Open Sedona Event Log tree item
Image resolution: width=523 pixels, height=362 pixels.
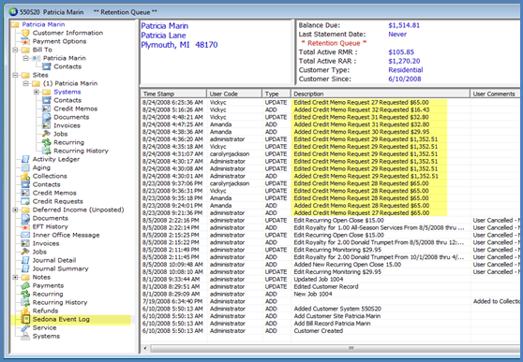[x=61, y=319]
